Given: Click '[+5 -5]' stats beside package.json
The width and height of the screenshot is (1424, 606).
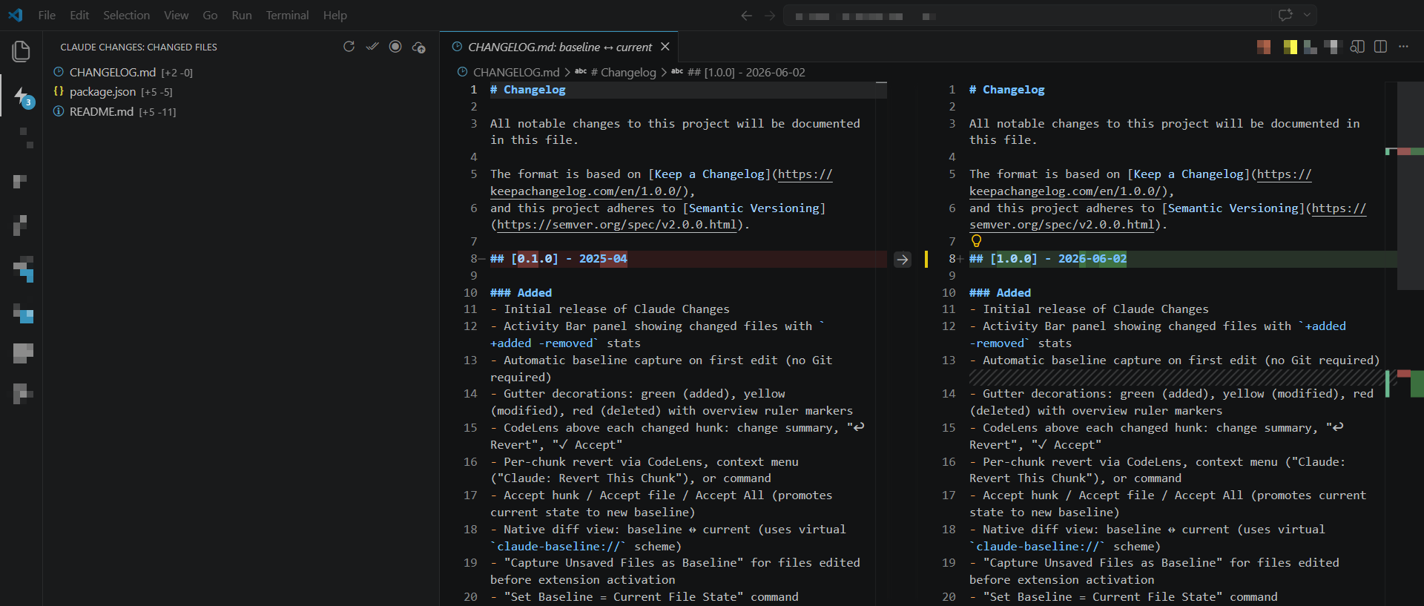Looking at the screenshot, I should tap(156, 92).
